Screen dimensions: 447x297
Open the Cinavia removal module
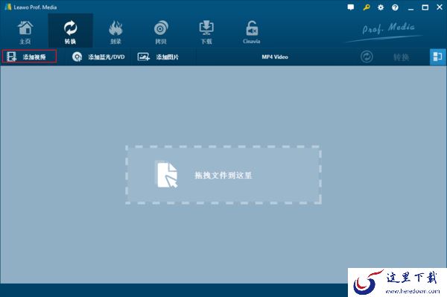[252, 32]
